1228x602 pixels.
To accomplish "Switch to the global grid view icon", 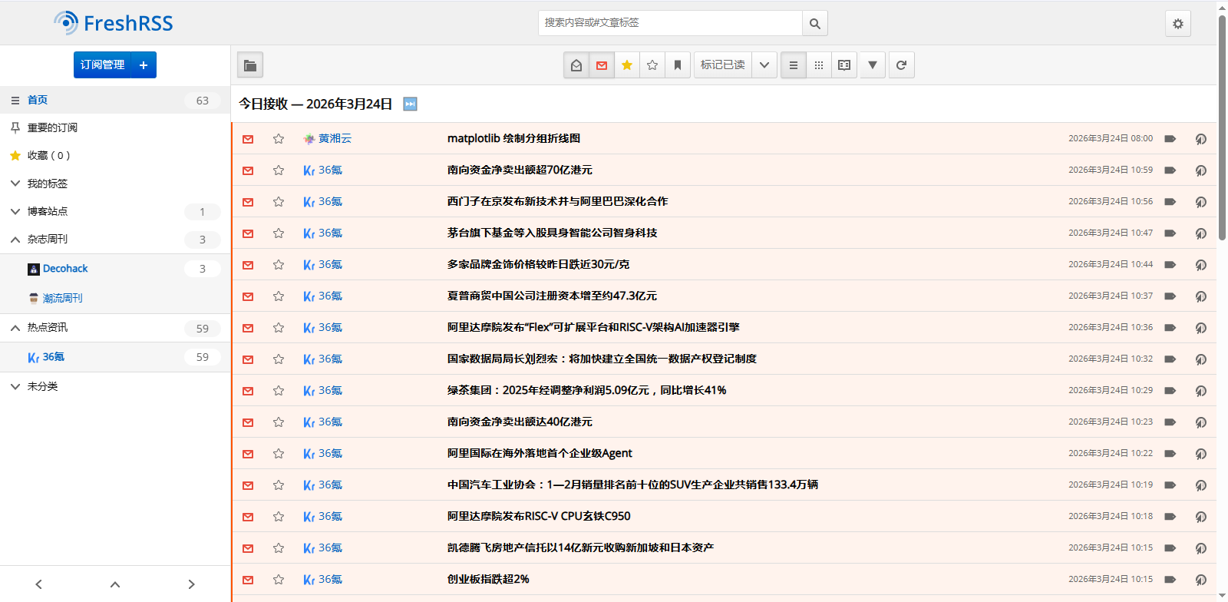I will point(819,65).
